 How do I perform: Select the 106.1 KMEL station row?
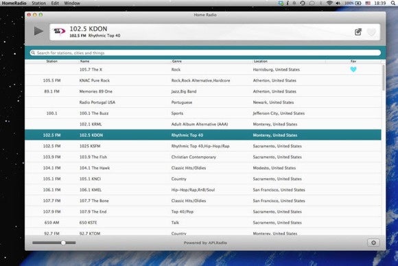(203, 190)
